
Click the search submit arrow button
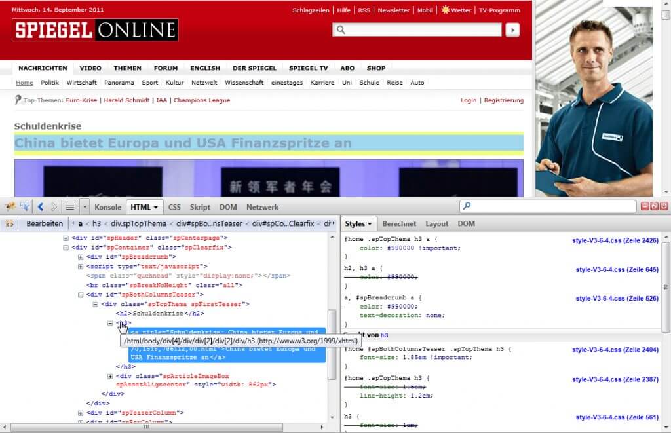tap(512, 29)
